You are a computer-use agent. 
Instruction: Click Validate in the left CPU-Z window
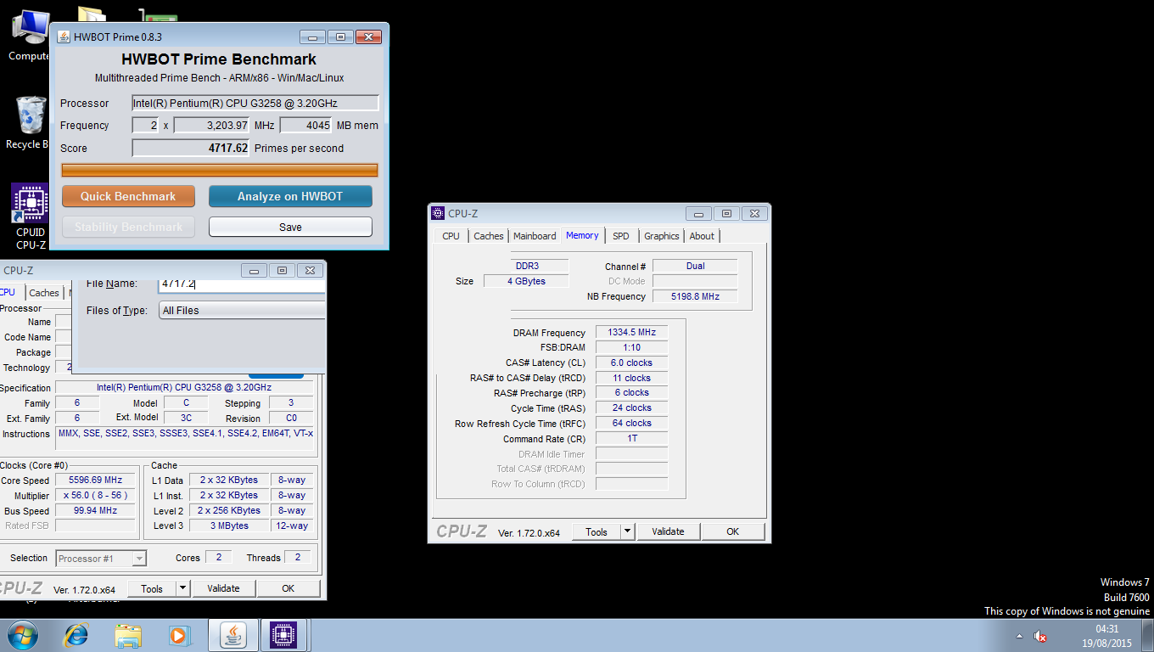(x=223, y=588)
